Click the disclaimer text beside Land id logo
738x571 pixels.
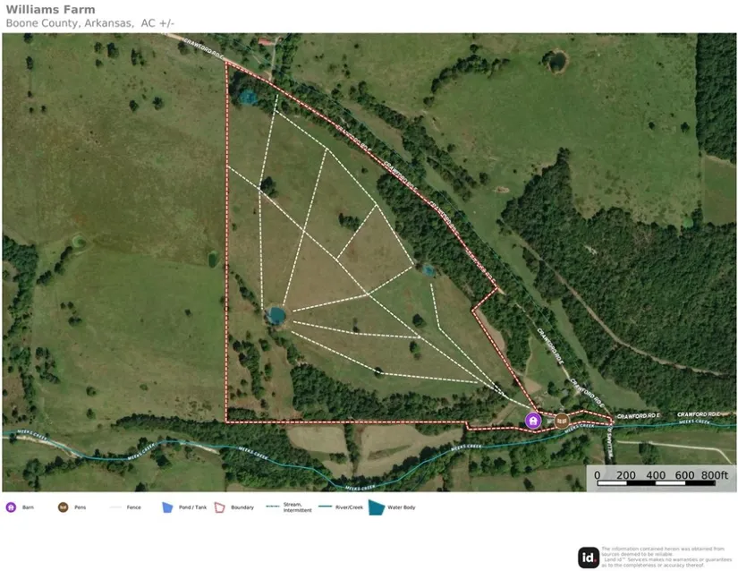(666, 557)
